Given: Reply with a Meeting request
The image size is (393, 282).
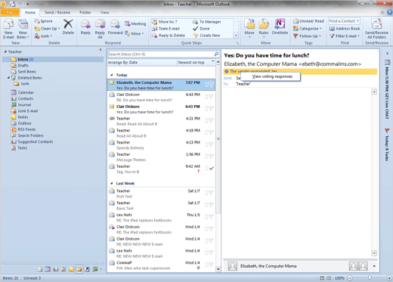Looking at the screenshot, I should [135, 23].
